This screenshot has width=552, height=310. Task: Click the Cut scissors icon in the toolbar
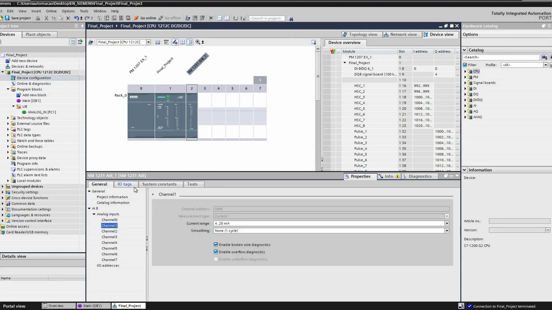click(x=46, y=18)
